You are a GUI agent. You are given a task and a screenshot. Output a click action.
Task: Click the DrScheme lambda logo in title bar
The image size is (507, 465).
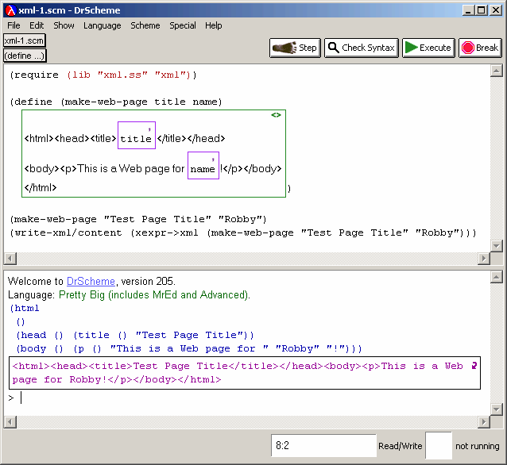[10, 10]
